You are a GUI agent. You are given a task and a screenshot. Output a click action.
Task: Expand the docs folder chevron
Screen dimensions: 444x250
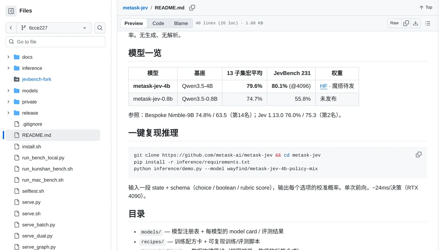coord(8,57)
